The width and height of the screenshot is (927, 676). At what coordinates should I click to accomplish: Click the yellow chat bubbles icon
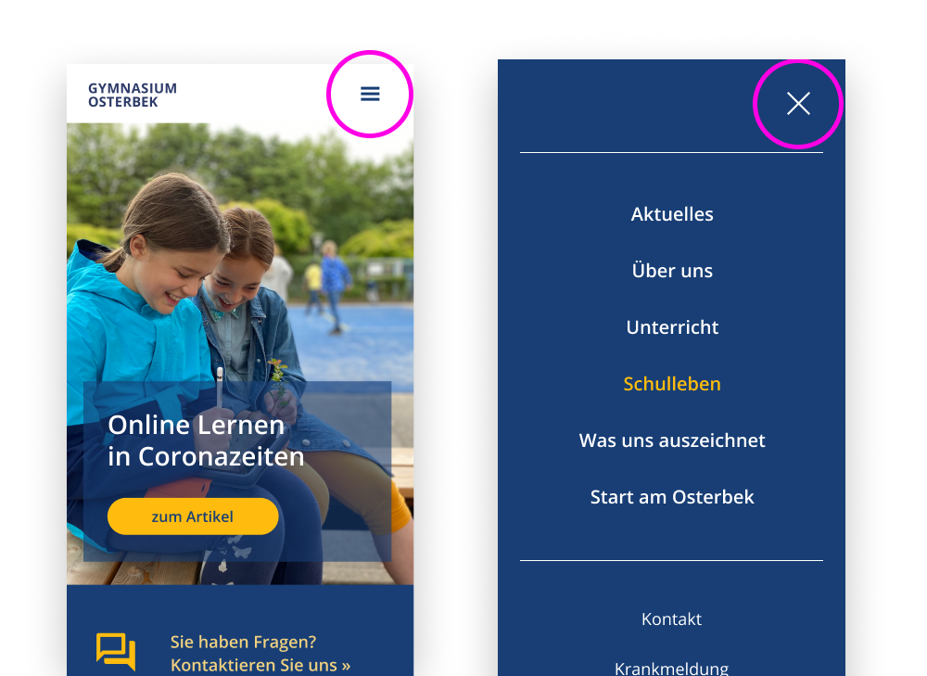point(116,651)
